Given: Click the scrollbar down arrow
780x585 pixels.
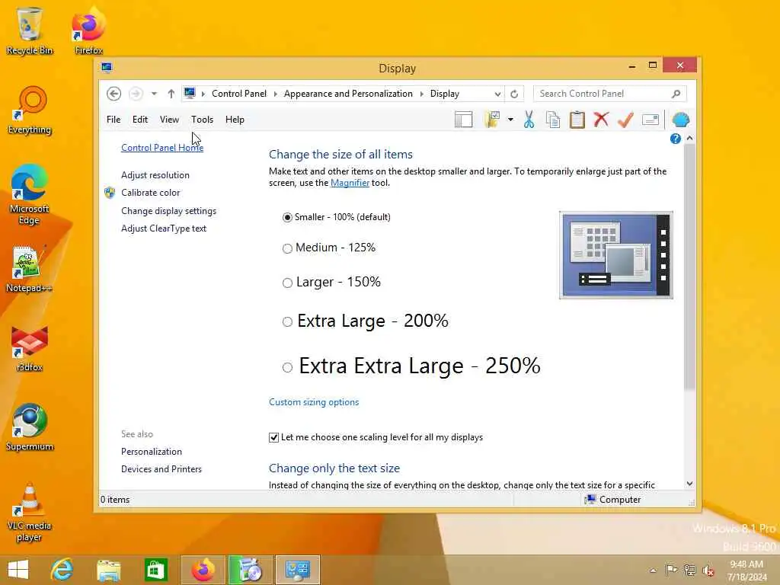Looking at the screenshot, I should click(689, 484).
